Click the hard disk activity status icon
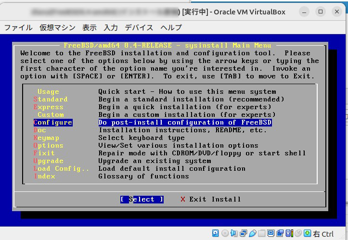348x240 pixels. click(x=215, y=233)
